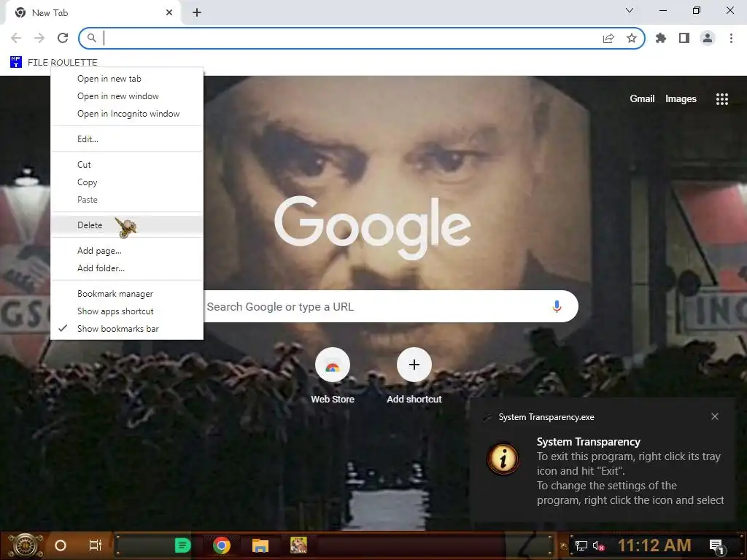The width and height of the screenshot is (747, 560).
Task: Open the tab search chevron
Action: pos(630,10)
